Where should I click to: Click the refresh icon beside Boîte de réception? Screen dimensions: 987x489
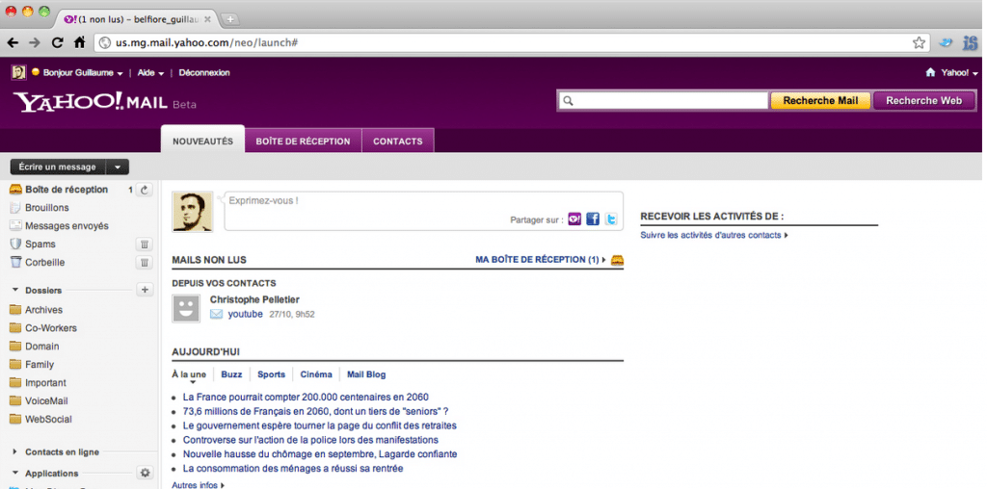(146, 190)
